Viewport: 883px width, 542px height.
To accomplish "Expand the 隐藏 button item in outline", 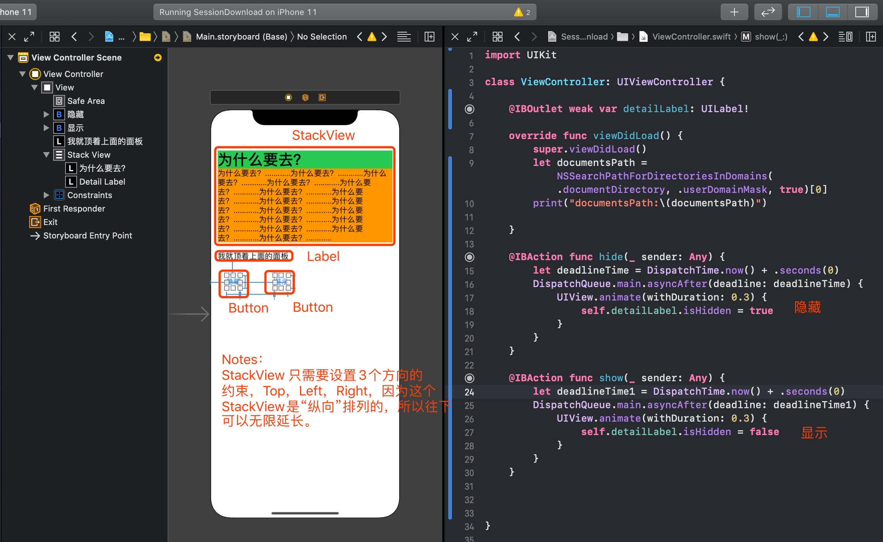I will (46, 114).
